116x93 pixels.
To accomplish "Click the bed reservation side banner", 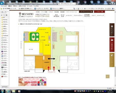I will [x=112, y=45].
